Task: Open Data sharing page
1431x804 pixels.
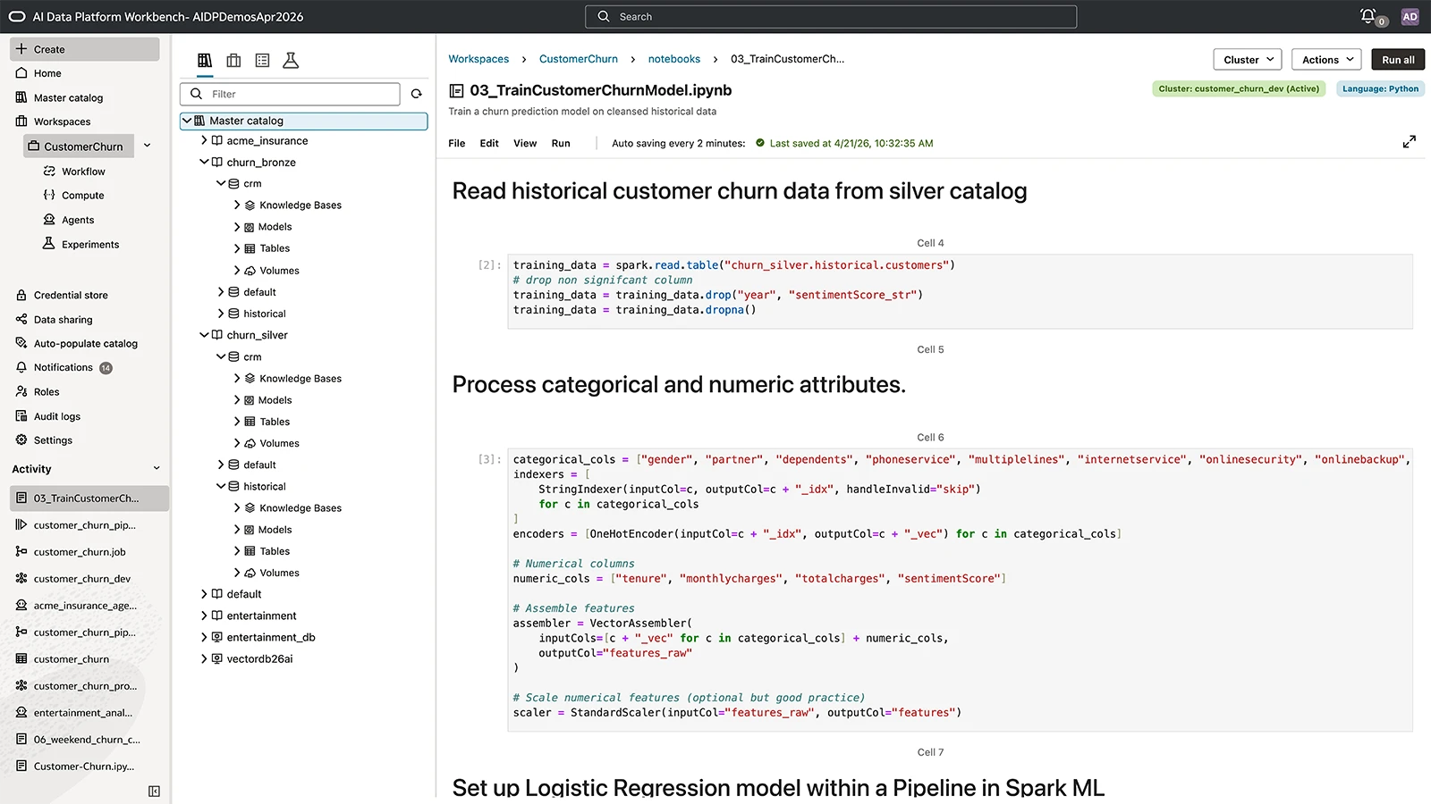Action: 63,320
